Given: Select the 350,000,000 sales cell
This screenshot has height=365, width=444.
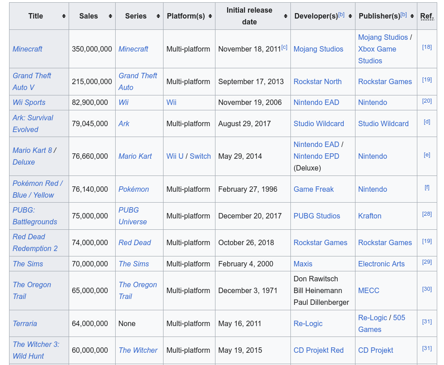Looking at the screenshot, I should click(92, 49).
